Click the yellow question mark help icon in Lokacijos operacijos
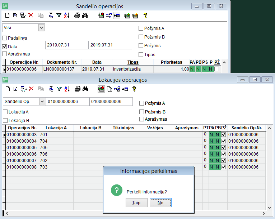 point(135,89)
